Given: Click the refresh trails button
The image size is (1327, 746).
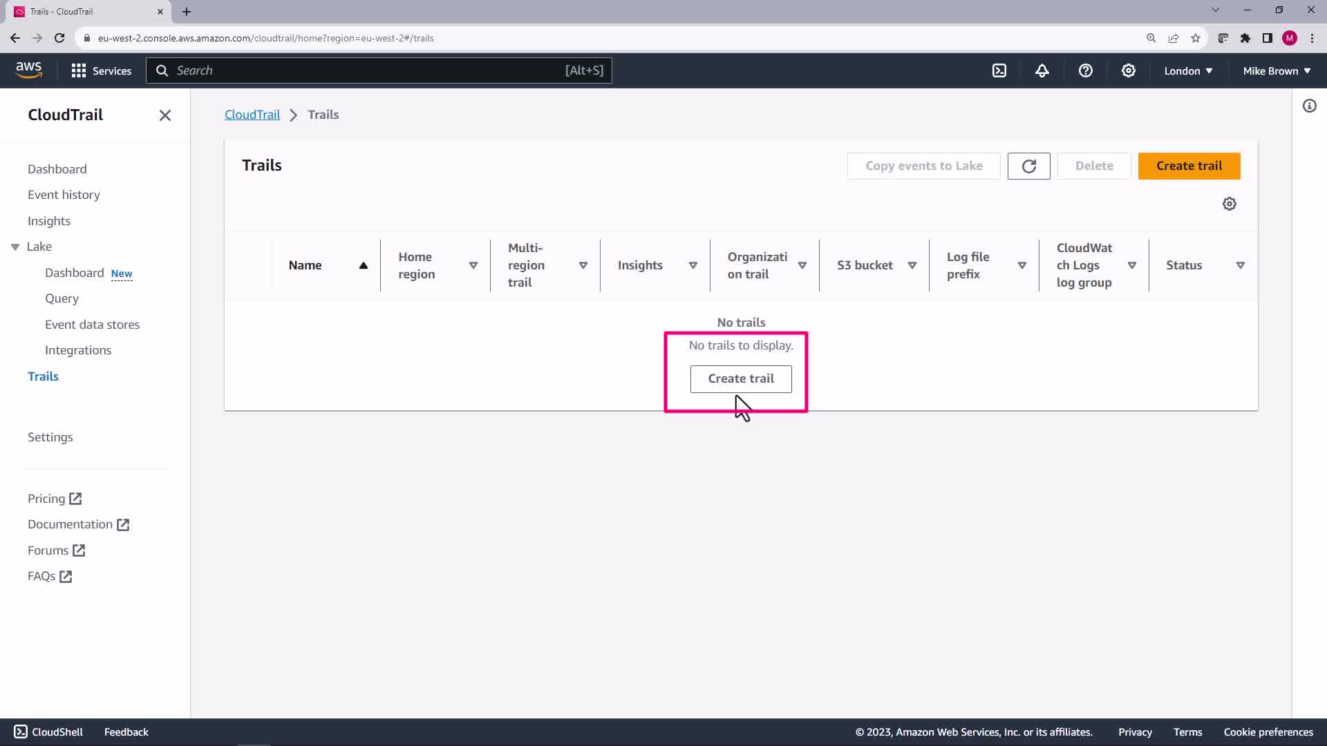Looking at the screenshot, I should (1028, 166).
